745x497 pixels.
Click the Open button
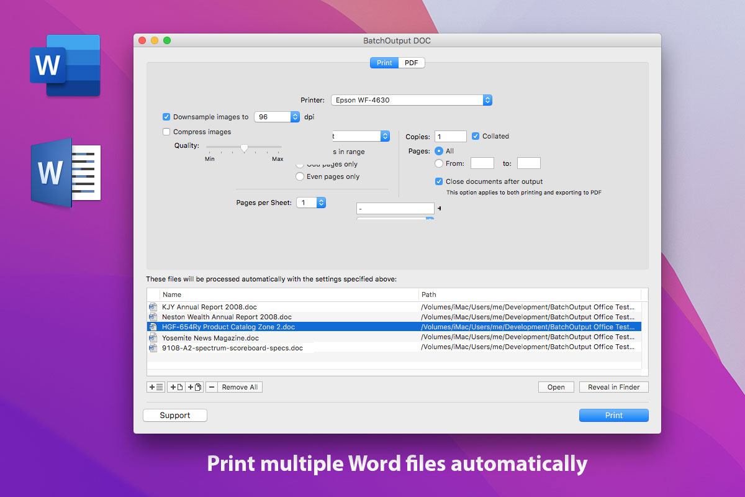(556, 387)
